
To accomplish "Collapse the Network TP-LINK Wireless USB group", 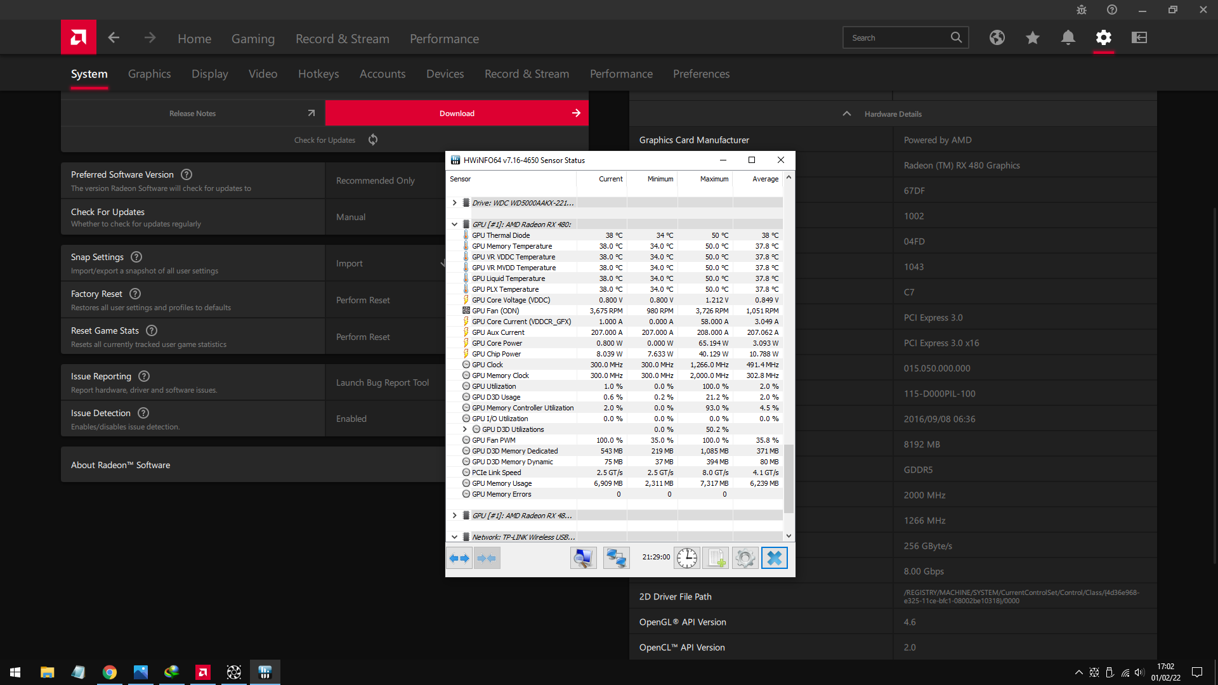I will click(454, 537).
